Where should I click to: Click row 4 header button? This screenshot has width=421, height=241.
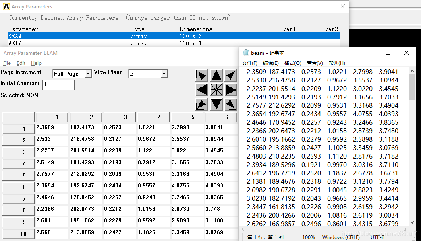click(18, 164)
